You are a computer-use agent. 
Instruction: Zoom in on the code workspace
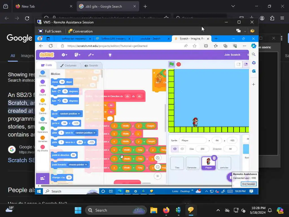tap(158, 158)
